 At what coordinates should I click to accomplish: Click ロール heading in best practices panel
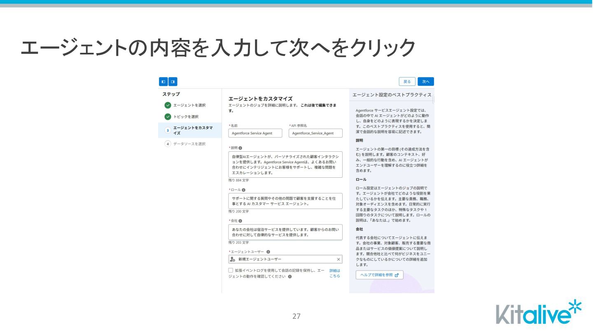[361, 180]
